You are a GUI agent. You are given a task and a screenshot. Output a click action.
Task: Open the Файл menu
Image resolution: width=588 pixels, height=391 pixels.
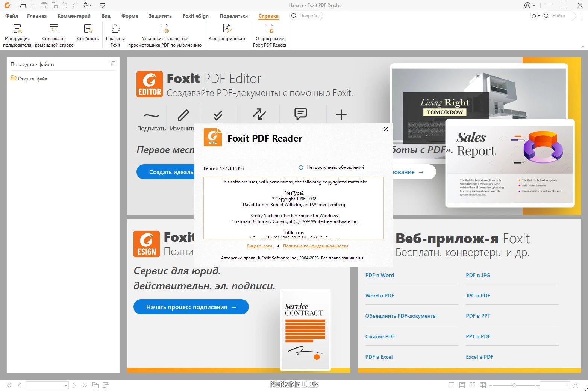pyautogui.click(x=11, y=16)
